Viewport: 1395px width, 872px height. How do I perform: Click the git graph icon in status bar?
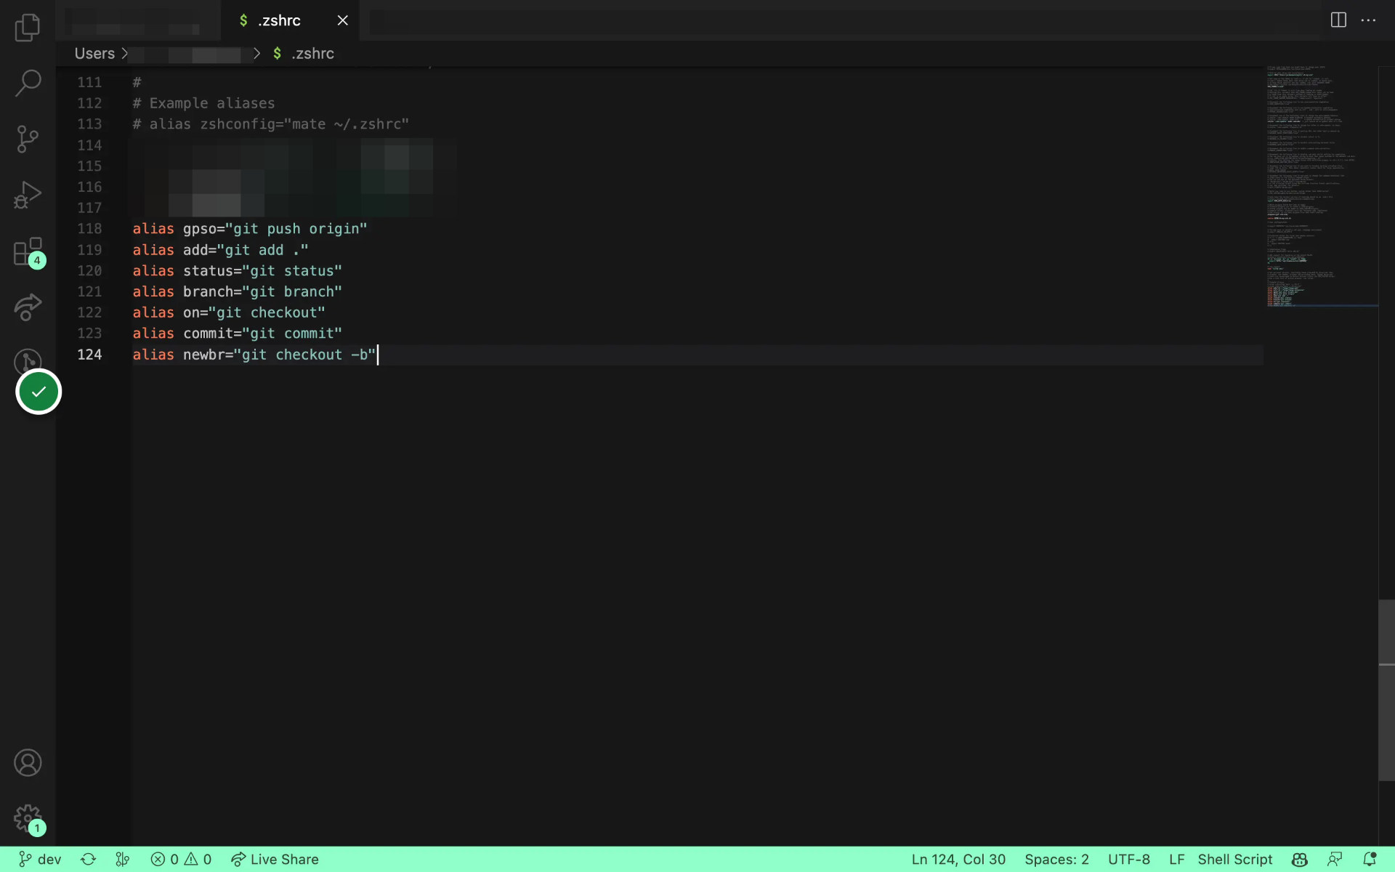pos(122,860)
